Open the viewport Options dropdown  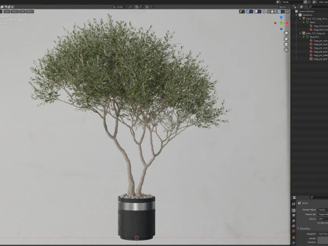(x=284, y=7)
